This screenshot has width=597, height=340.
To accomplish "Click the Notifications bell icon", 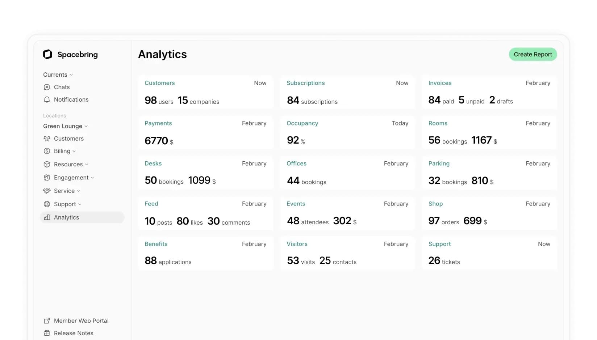I will [47, 99].
